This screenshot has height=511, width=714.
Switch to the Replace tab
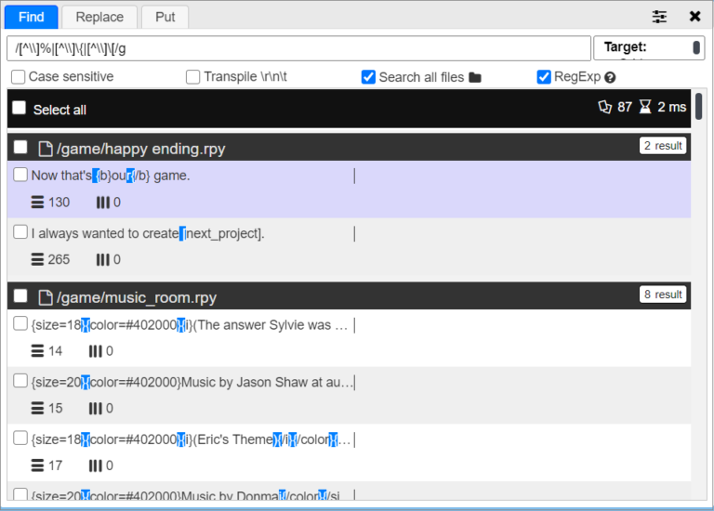tap(99, 17)
